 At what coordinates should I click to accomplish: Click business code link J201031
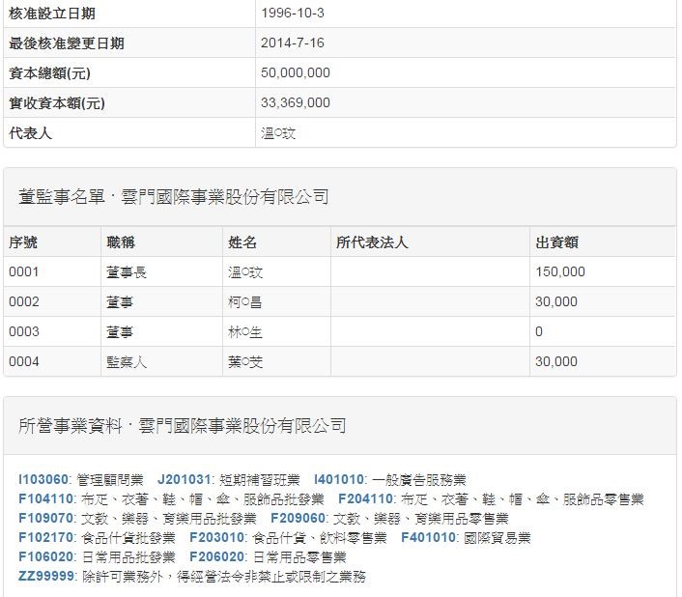tap(185, 479)
